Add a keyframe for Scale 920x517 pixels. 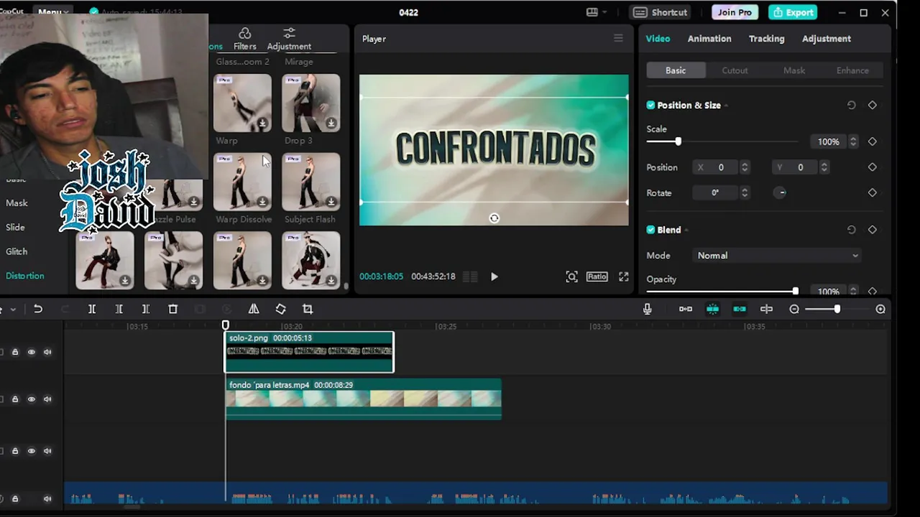(x=872, y=141)
